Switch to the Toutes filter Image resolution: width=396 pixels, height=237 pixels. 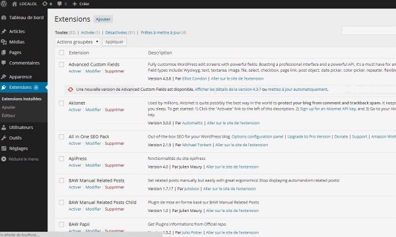pos(61,32)
